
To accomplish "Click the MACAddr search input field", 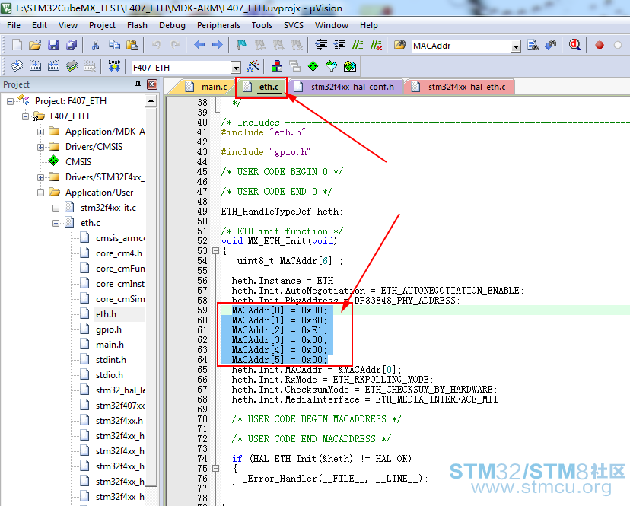I will pos(461,46).
